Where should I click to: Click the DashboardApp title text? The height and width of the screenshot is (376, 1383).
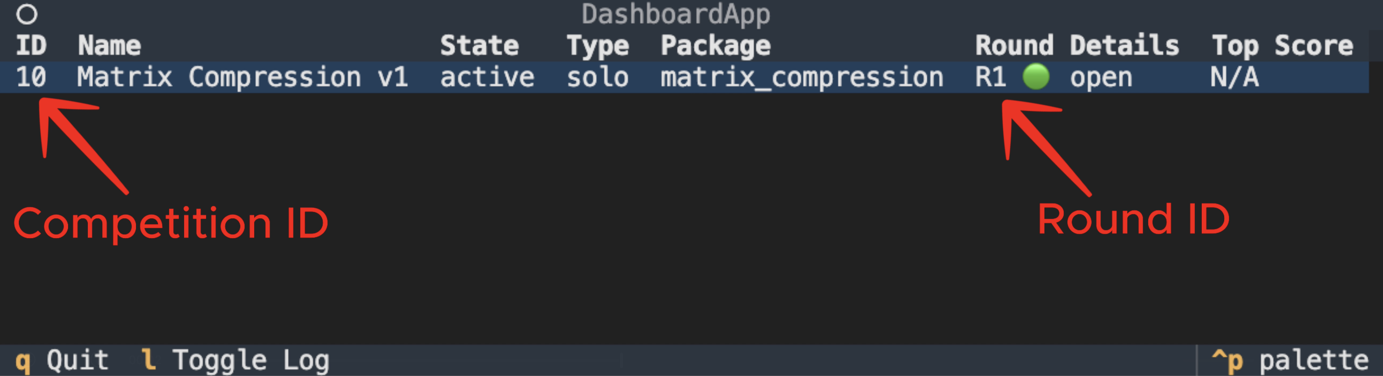(x=676, y=14)
